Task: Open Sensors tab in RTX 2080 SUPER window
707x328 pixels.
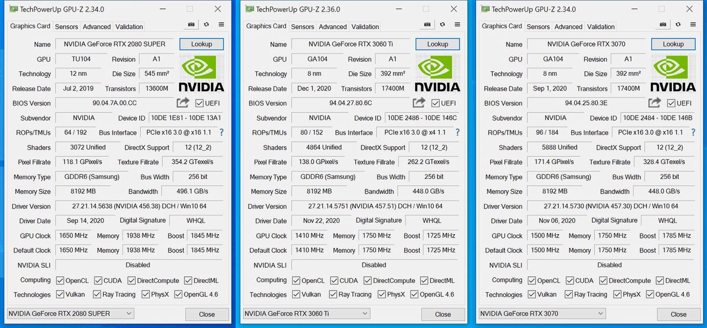Action: (67, 27)
